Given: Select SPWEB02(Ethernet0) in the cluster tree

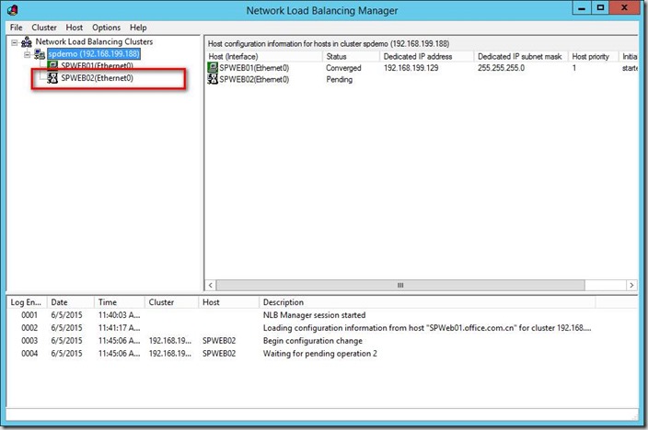Looking at the screenshot, I should [x=97, y=79].
